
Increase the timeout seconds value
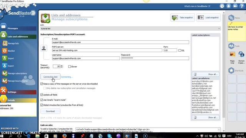(x=61, y=66)
